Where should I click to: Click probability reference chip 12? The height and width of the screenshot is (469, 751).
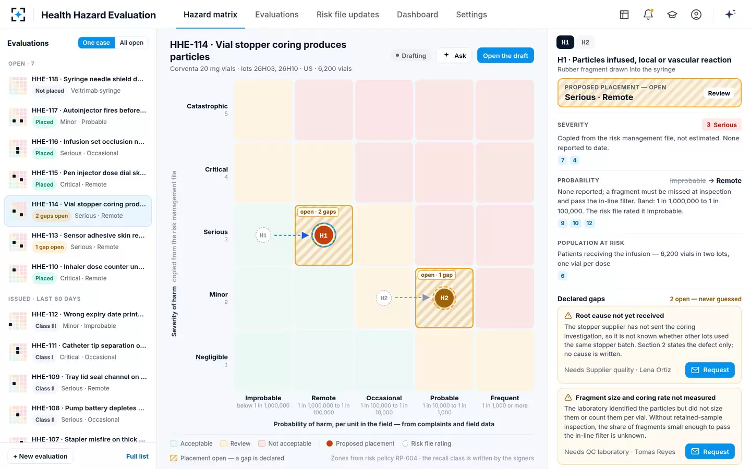coord(589,223)
